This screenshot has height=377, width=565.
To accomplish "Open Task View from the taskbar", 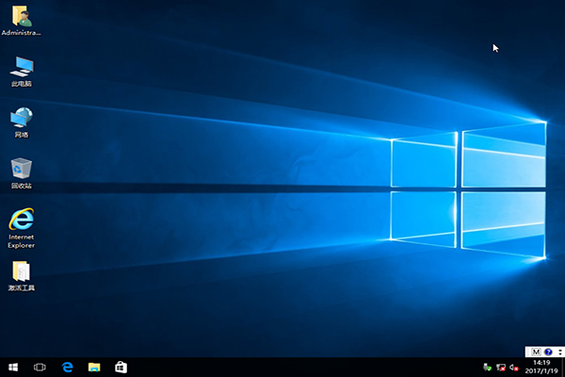I will coord(40,367).
